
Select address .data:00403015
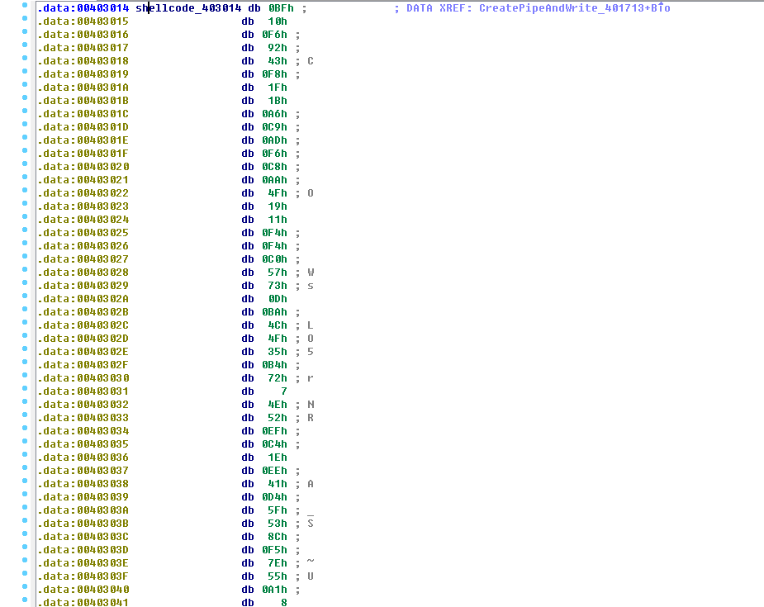(x=83, y=21)
